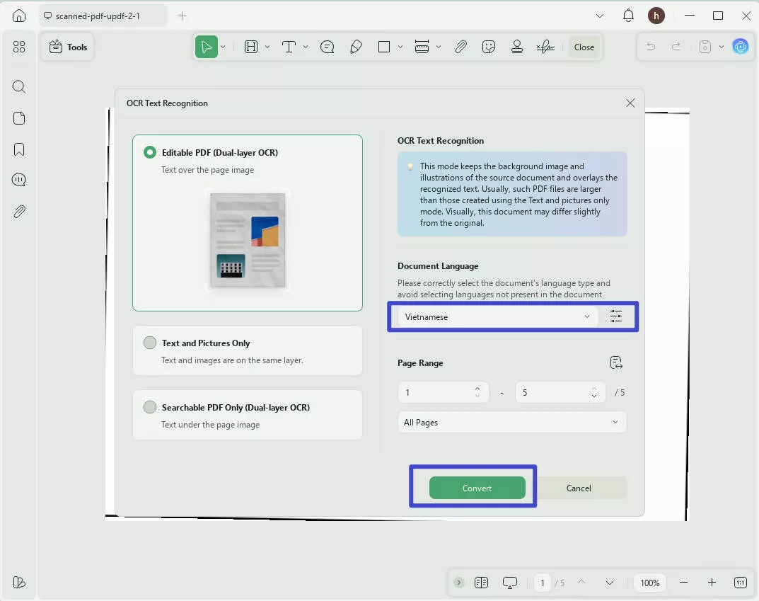Expand the bottom bar arrow toggle
The image size is (759, 601).
coord(459,582)
